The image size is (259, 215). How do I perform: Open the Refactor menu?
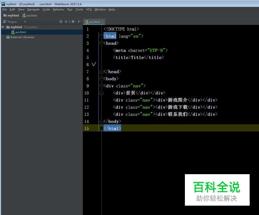pyautogui.click(x=58, y=9)
